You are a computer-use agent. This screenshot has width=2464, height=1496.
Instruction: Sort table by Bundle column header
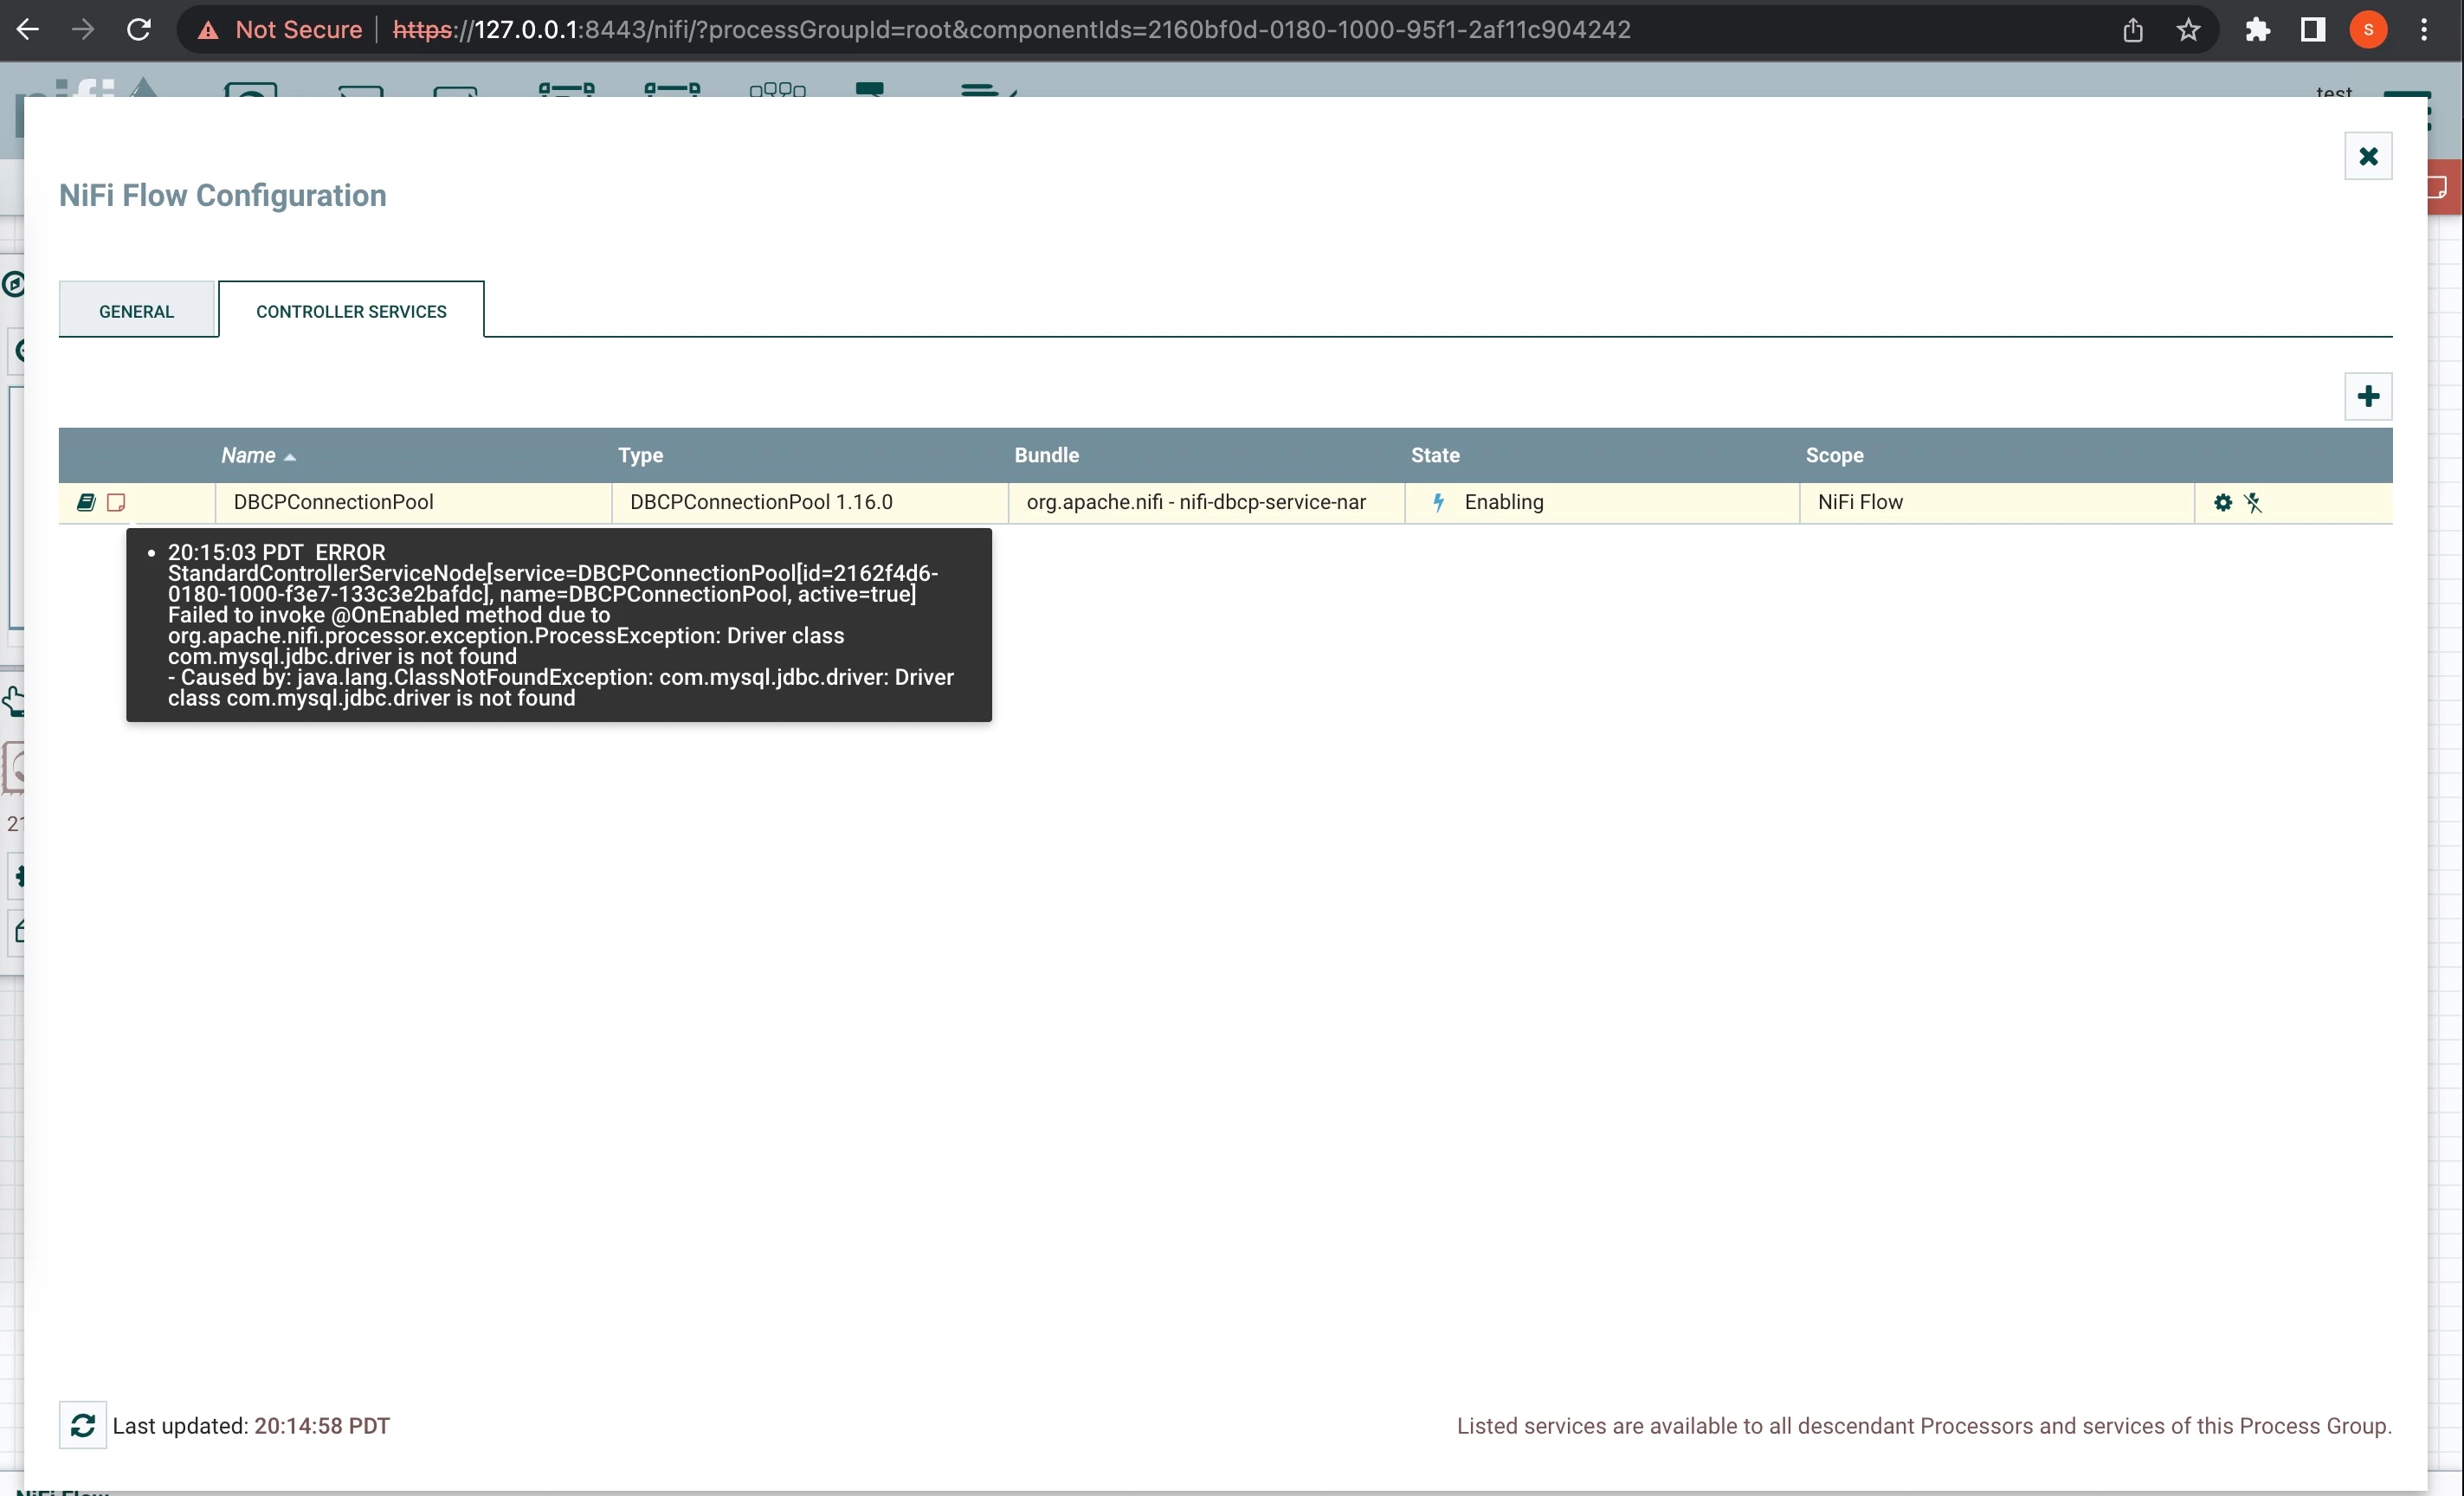[1046, 455]
